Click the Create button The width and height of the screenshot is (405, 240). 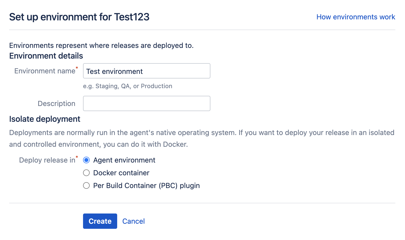pos(100,221)
